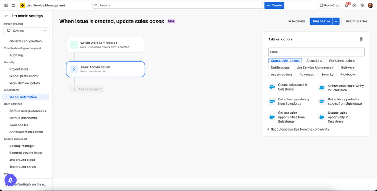This screenshot has width=377, height=191.
Task: Select Update sales opportunity Salesforce icon
Action: (x=322, y=117)
